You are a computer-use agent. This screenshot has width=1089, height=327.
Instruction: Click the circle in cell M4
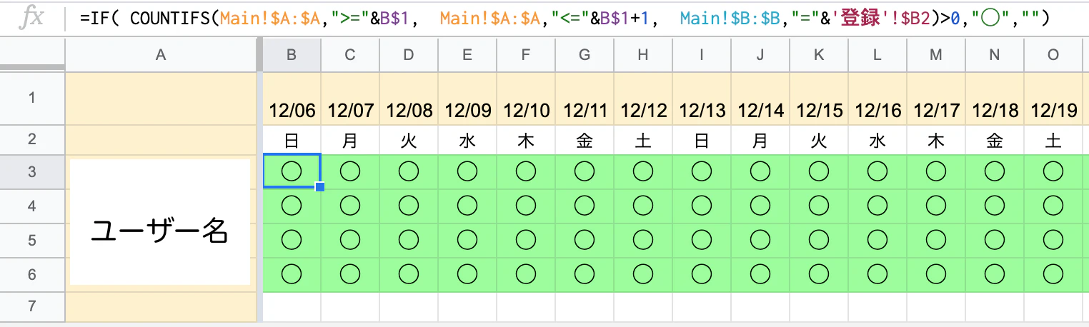click(x=936, y=206)
